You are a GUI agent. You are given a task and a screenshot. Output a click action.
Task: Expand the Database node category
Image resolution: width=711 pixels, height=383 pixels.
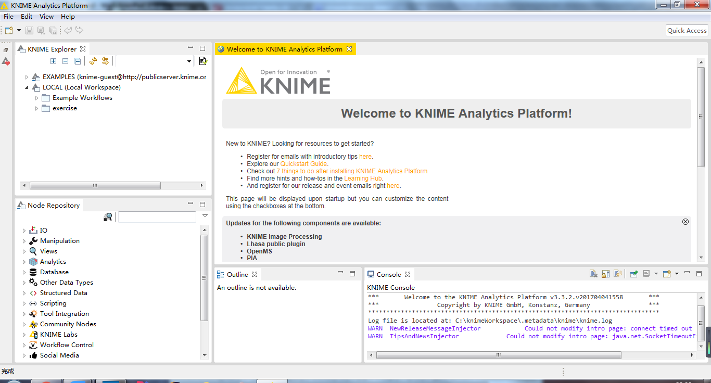click(24, 272)
